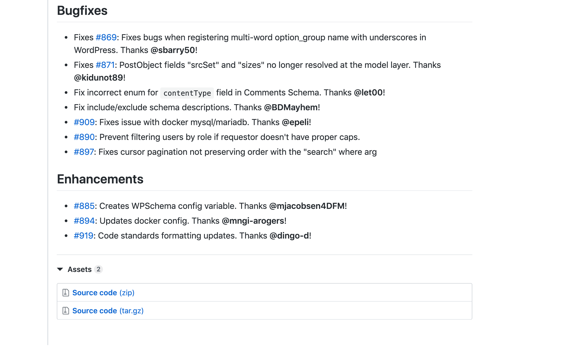
Task: Visit @let00 user mention
Action: click(368, 93)
